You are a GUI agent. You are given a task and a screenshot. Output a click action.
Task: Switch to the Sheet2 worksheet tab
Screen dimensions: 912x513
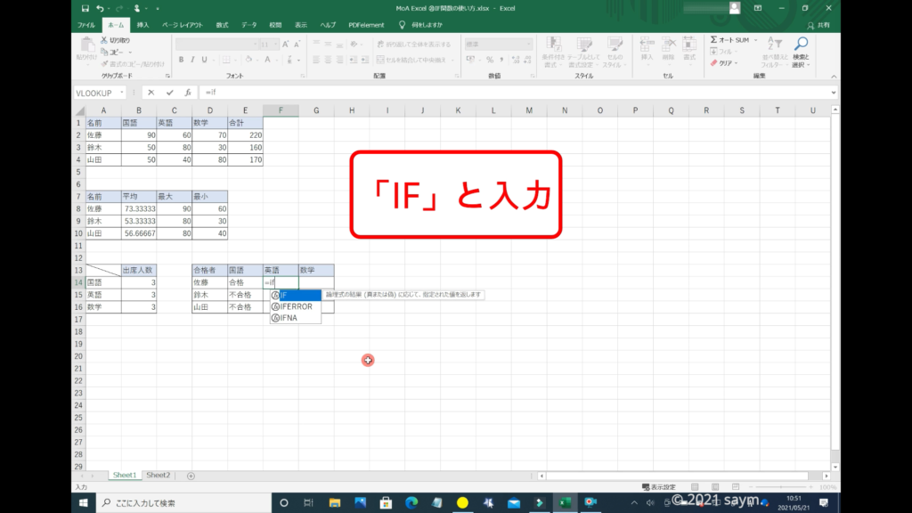click(x=158, y=476)
